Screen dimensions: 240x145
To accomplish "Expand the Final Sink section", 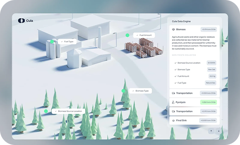I will tap(194, 120).
